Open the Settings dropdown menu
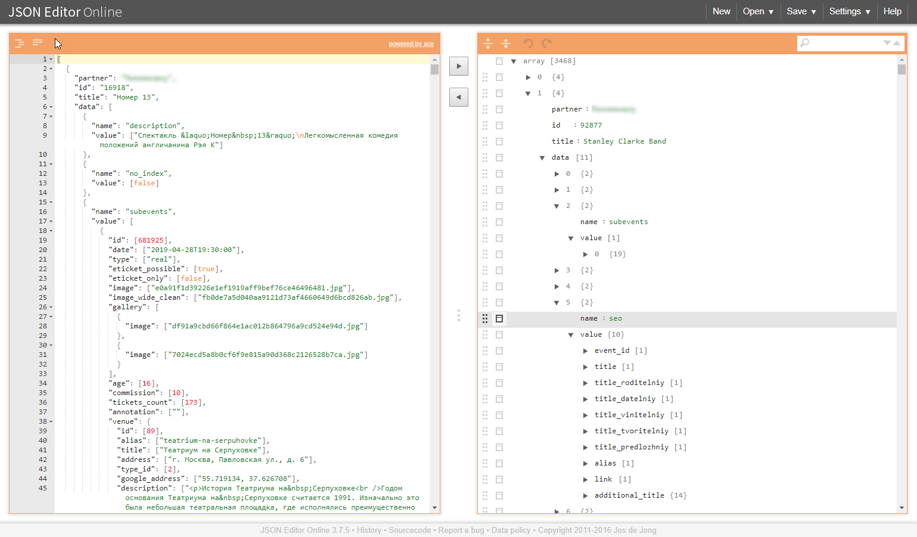Screen dimensions: 917x537 coord(849,11)
